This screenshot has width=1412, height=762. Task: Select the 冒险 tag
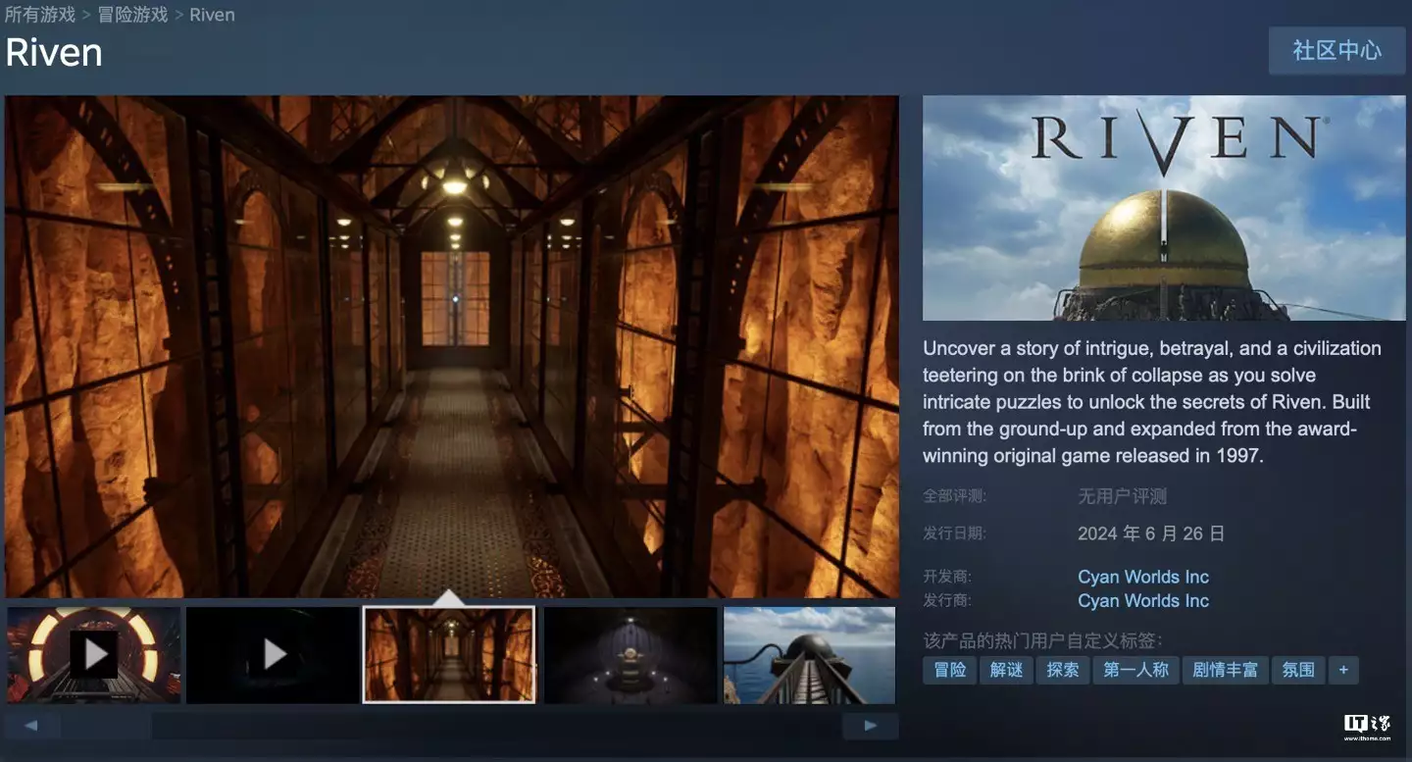pos(949,670)
